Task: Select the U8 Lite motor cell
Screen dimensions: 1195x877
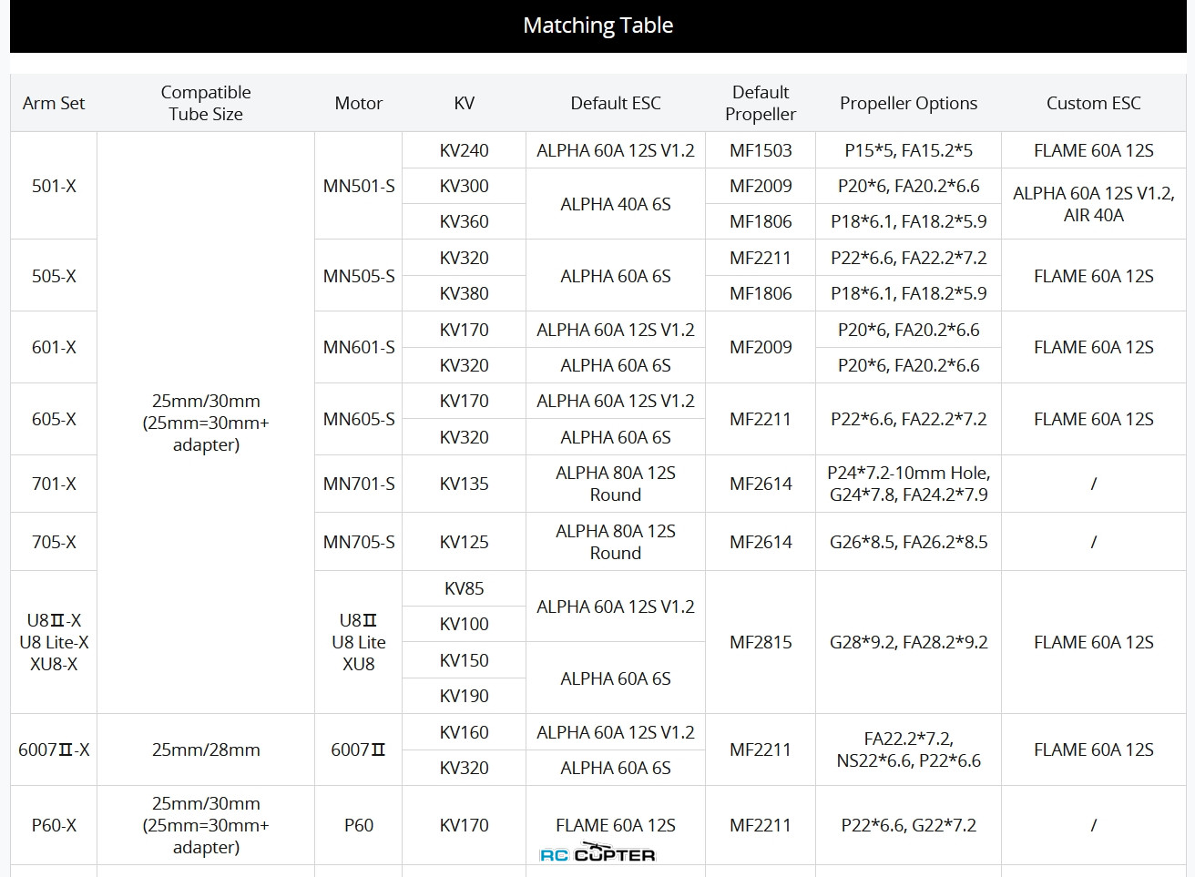Action: [359, 642]
